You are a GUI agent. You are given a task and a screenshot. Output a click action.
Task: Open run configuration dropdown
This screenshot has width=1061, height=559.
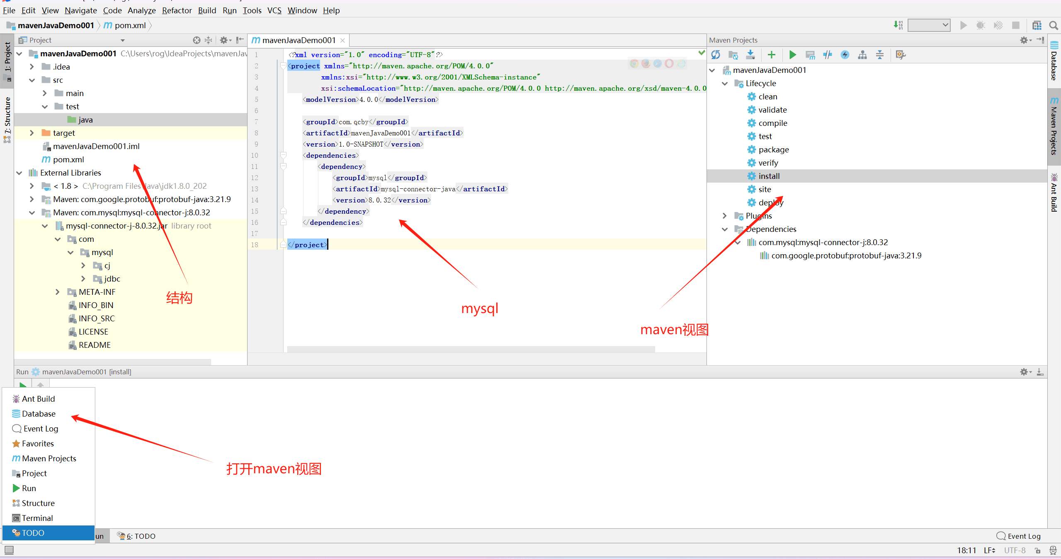[x=929, y=25]
